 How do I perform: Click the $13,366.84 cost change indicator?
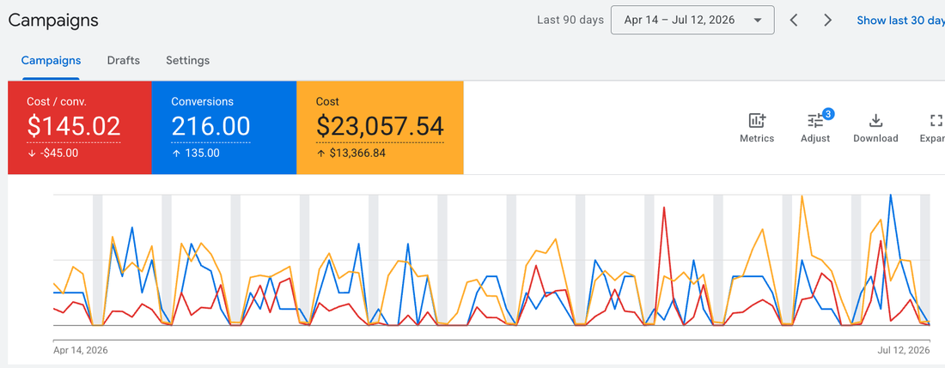[351, 153]
